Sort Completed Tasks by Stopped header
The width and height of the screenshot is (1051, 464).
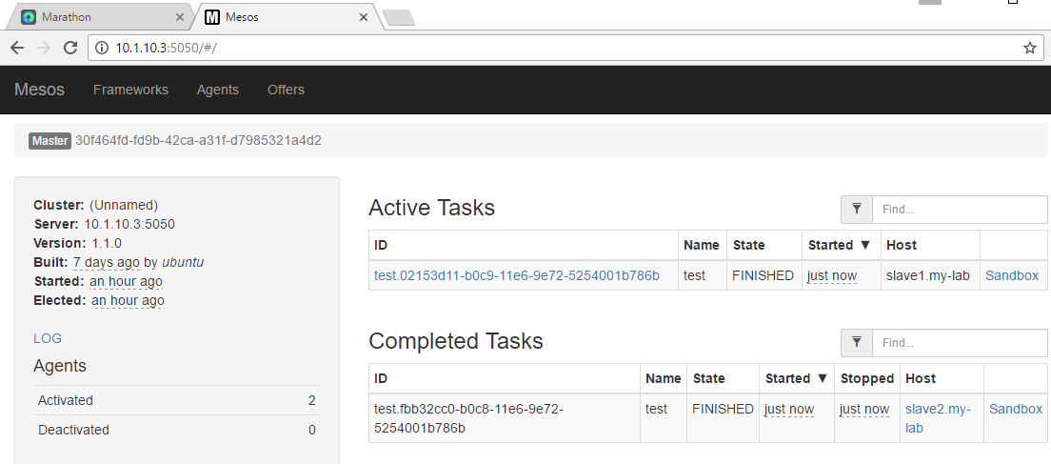[867, 379]
